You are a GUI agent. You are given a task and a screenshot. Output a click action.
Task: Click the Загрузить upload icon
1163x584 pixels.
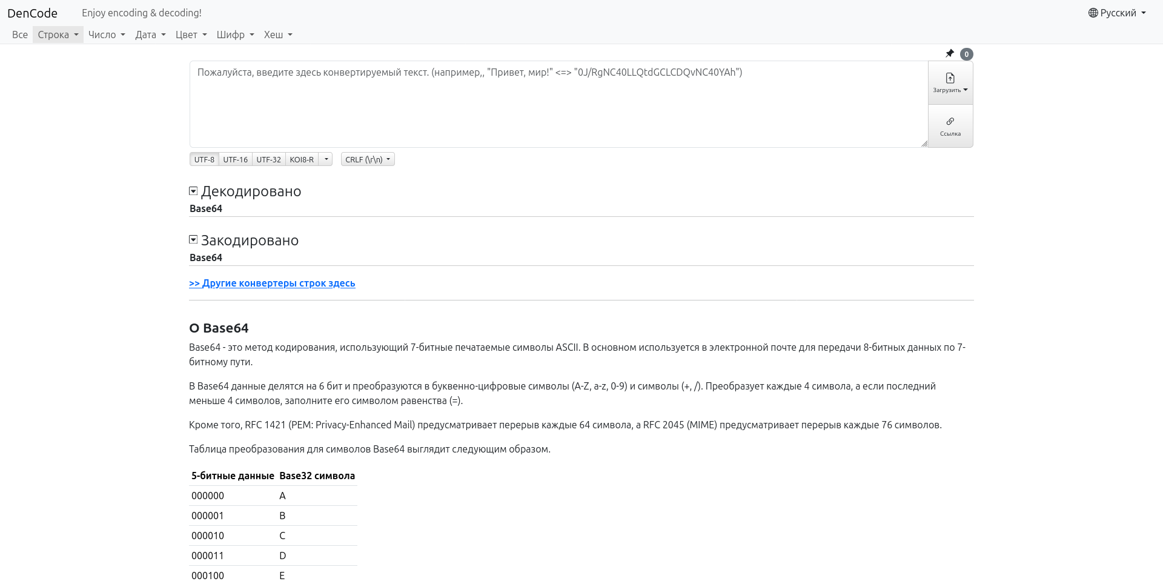949,78
